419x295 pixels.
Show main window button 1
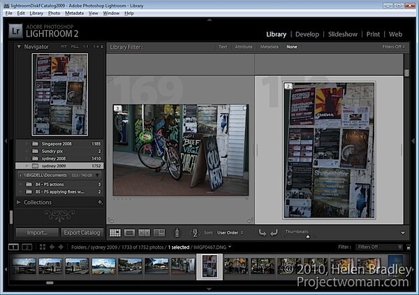13,247
